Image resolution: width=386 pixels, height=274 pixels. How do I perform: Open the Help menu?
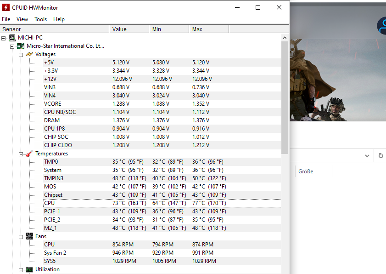[59, 19]
